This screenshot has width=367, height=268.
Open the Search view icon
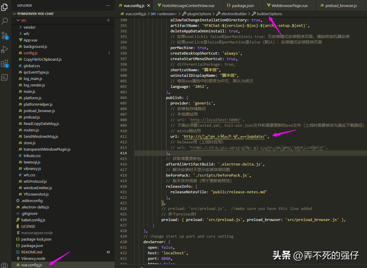(5, 21)
